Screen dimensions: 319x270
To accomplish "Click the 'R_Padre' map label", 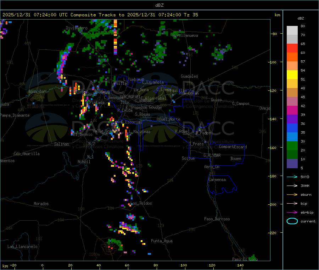I will (203, 133).
